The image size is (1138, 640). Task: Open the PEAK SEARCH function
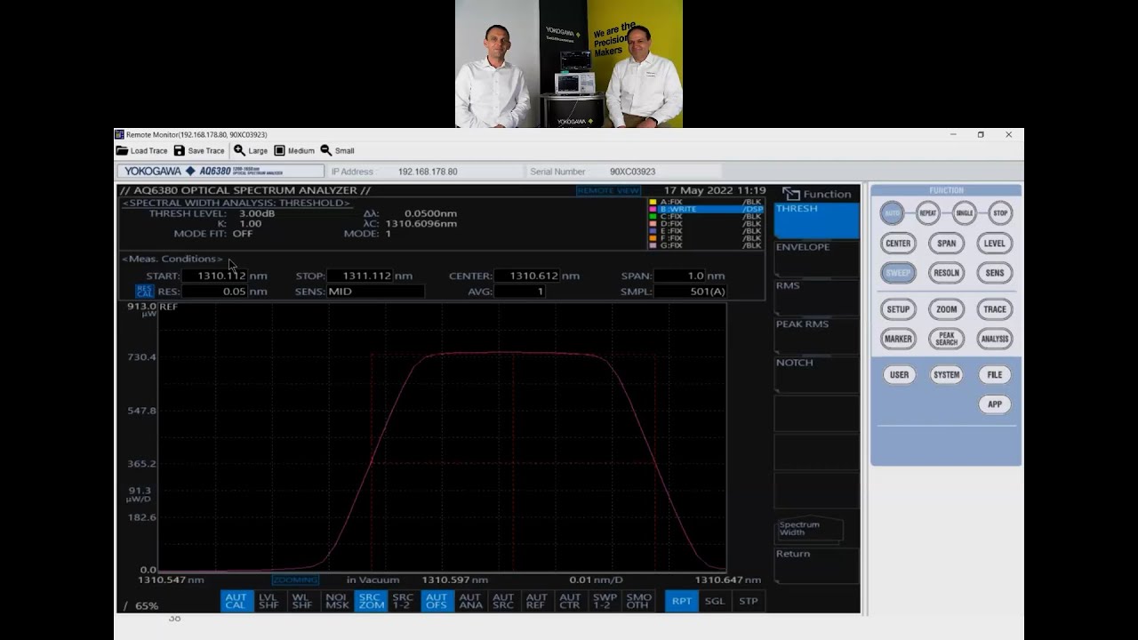pos(947,339)
